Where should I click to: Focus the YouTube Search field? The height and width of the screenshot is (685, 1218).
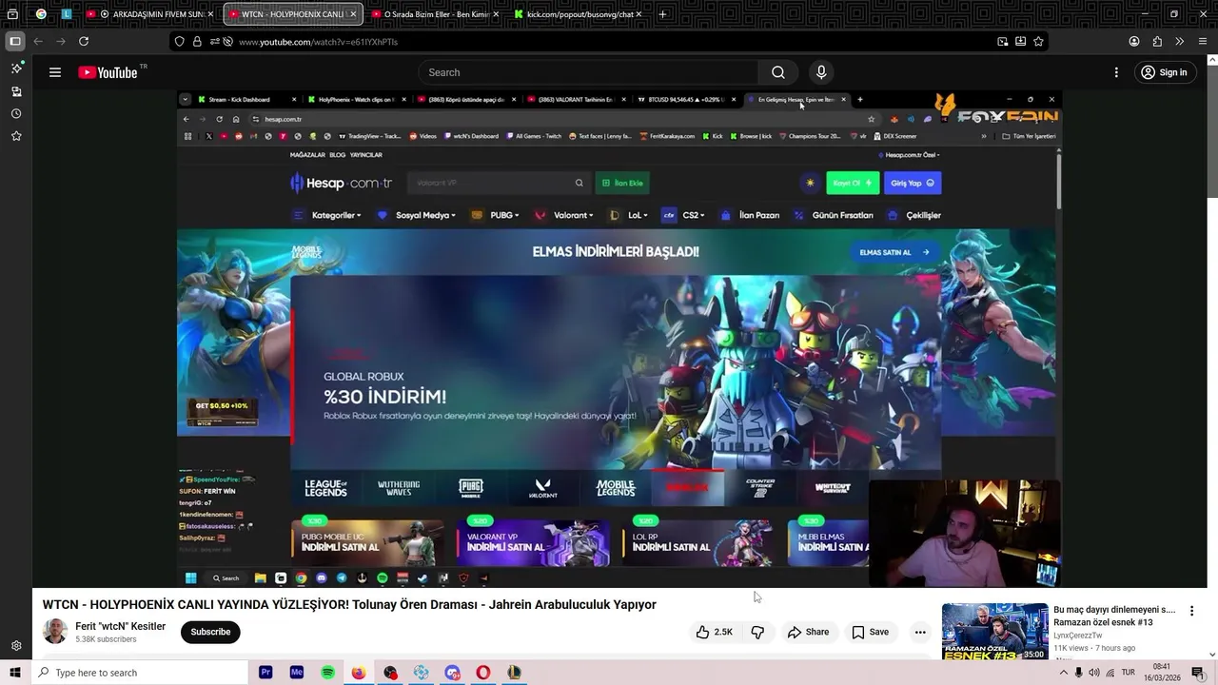point(588,72)
